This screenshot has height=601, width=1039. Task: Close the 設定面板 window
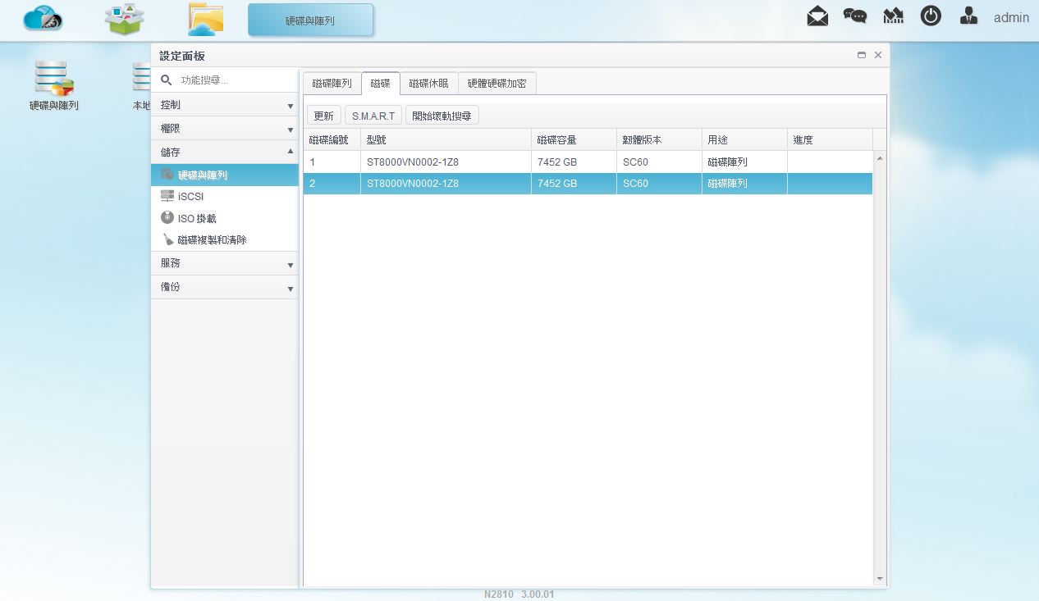click(878, 55)
